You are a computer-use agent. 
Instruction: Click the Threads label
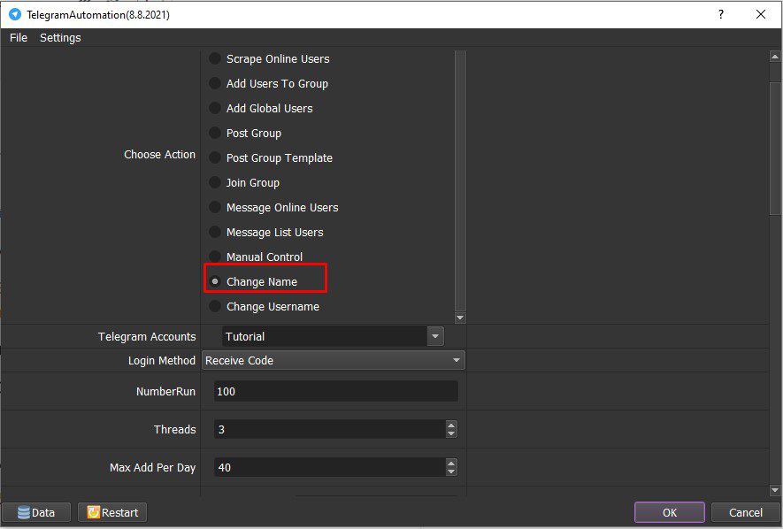175,429
